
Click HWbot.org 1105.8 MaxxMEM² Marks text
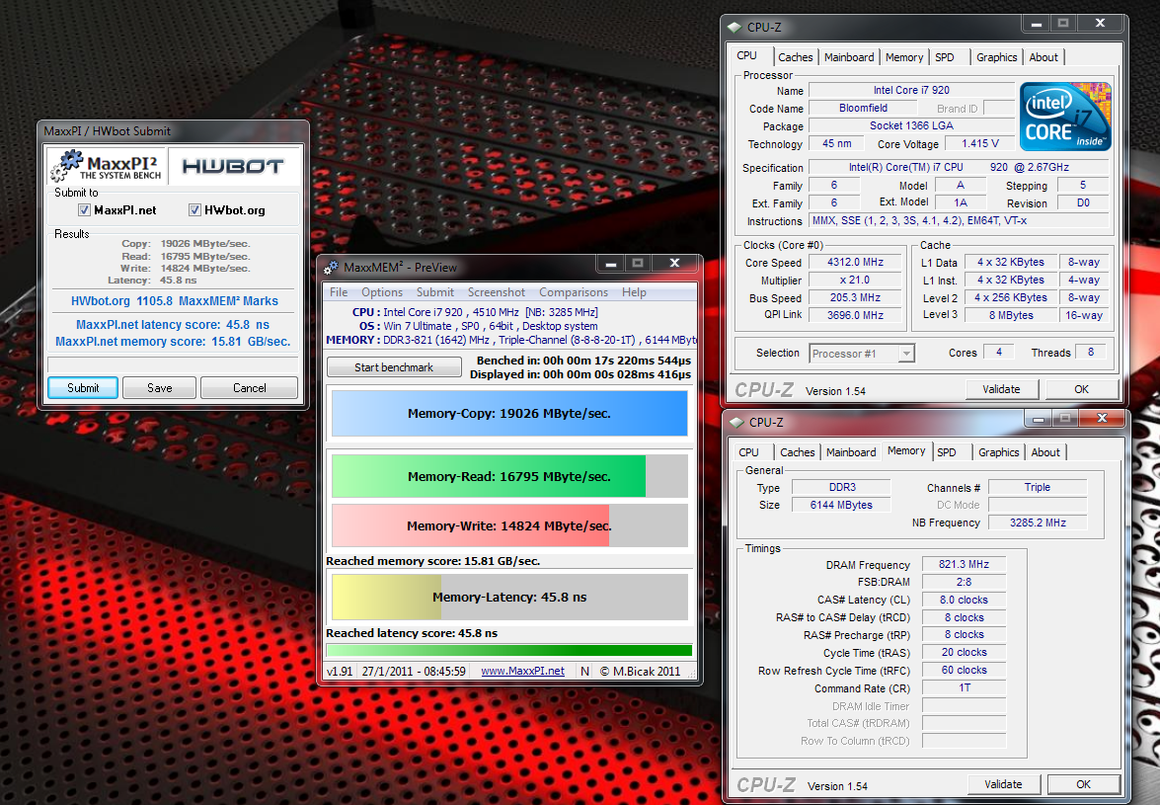click(x=175, y=301)
